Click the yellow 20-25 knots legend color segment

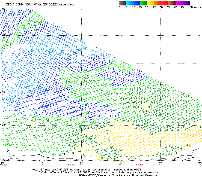pos(151,3)
